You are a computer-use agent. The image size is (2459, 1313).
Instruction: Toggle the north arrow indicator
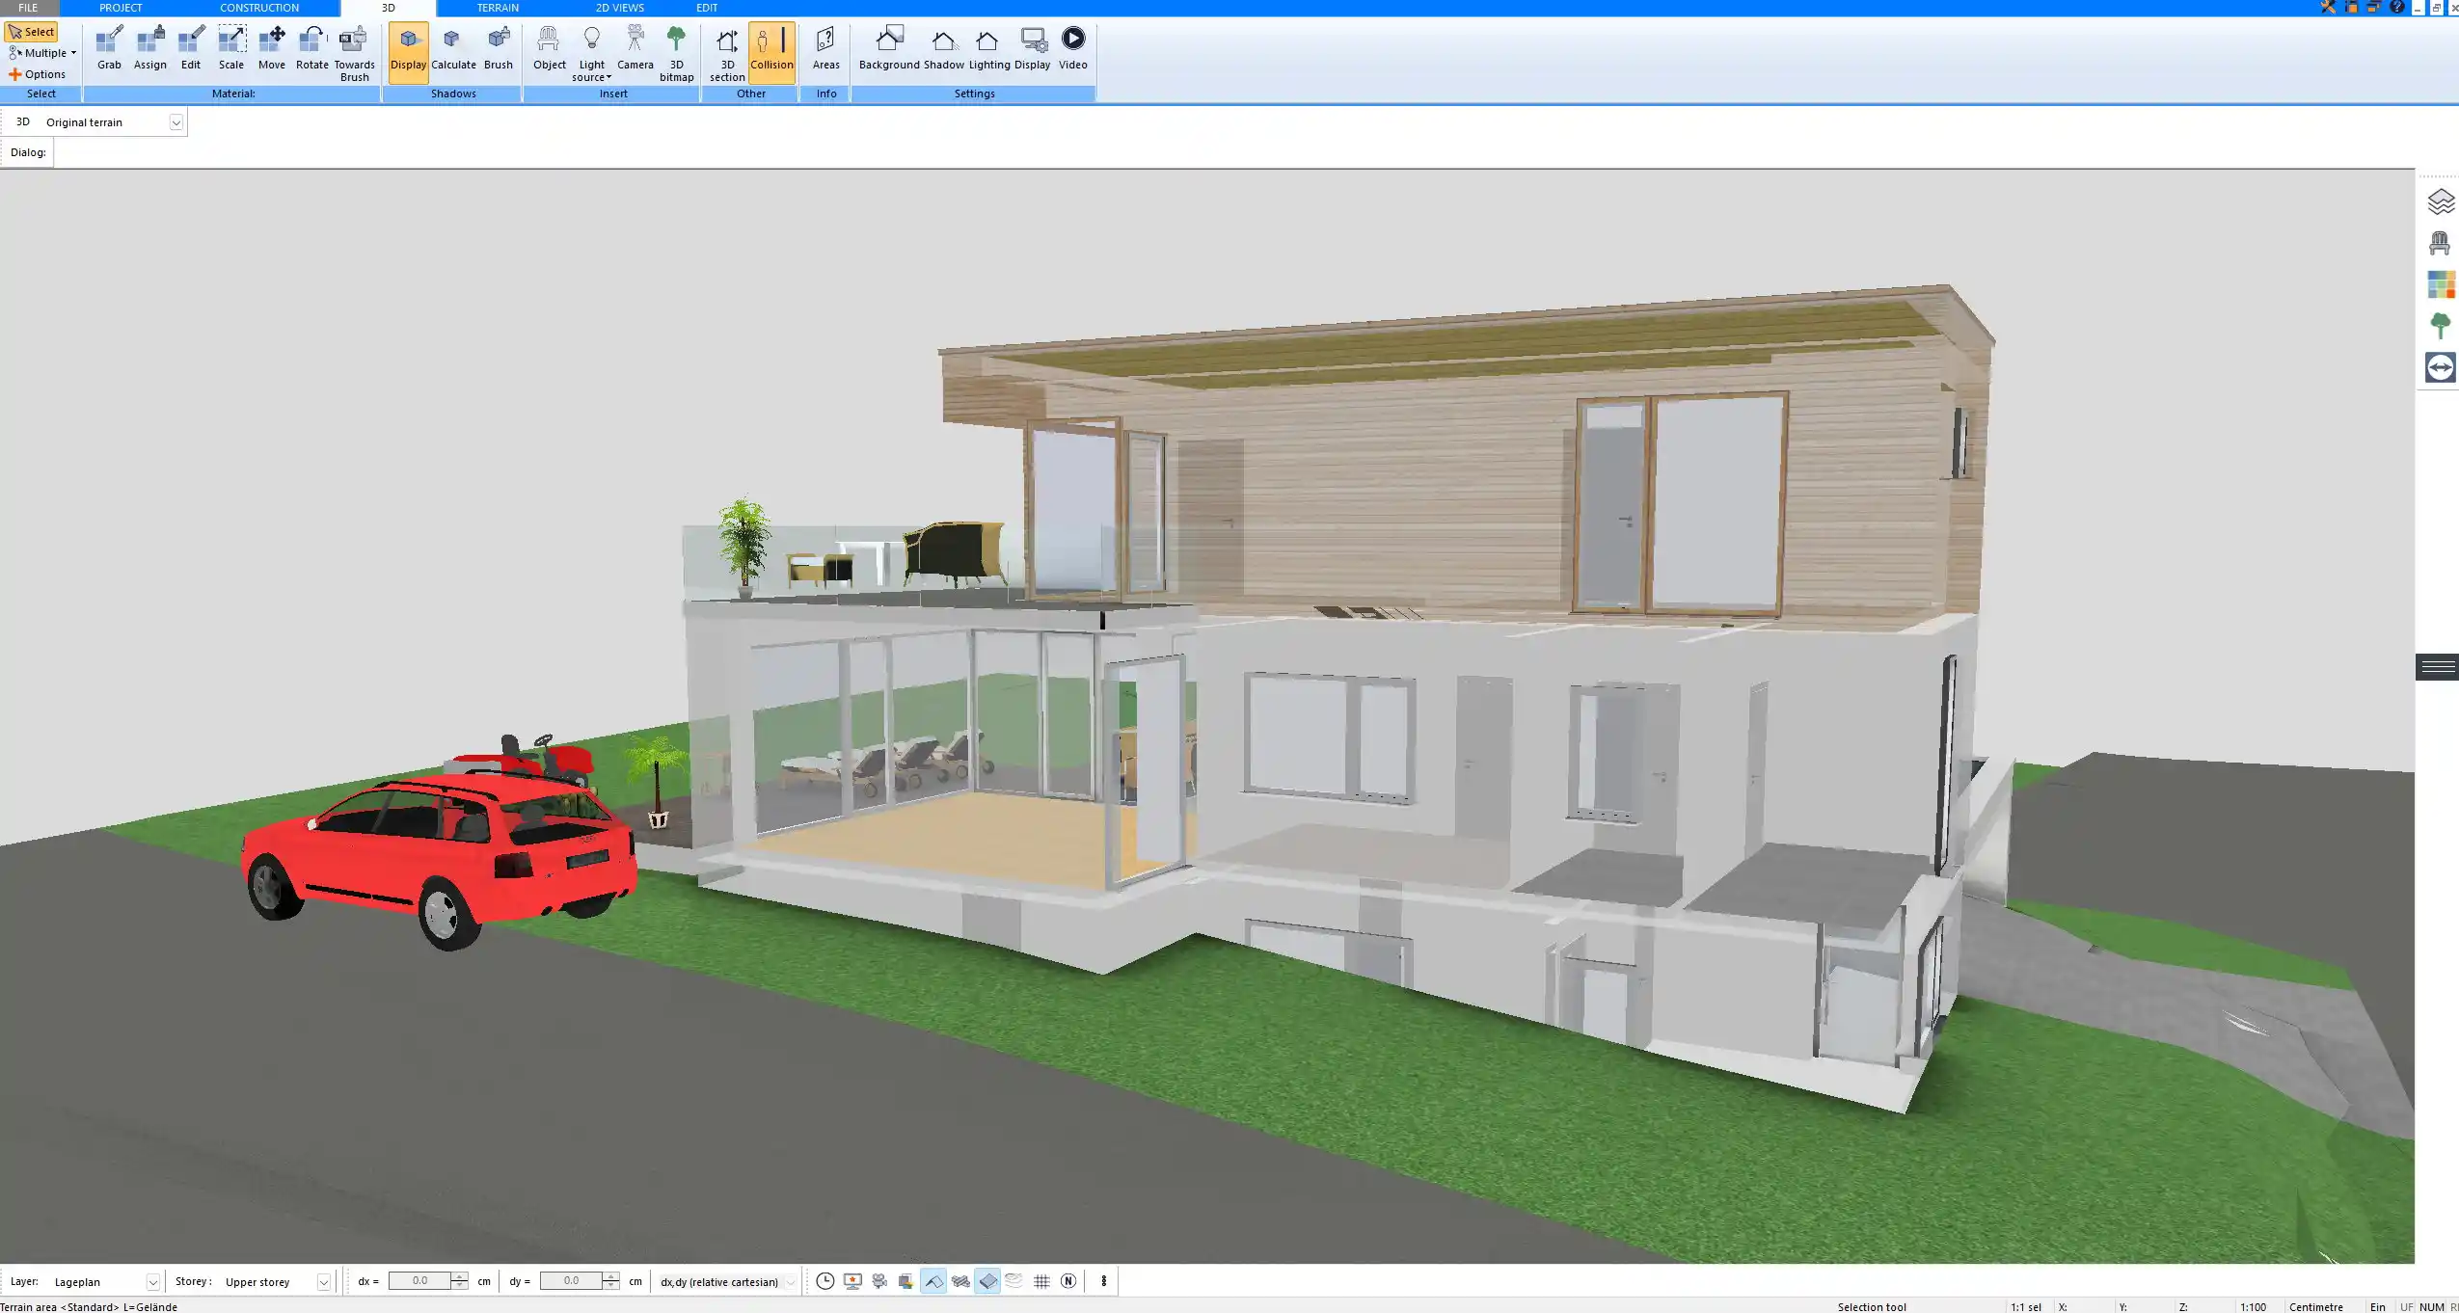1067,1280
